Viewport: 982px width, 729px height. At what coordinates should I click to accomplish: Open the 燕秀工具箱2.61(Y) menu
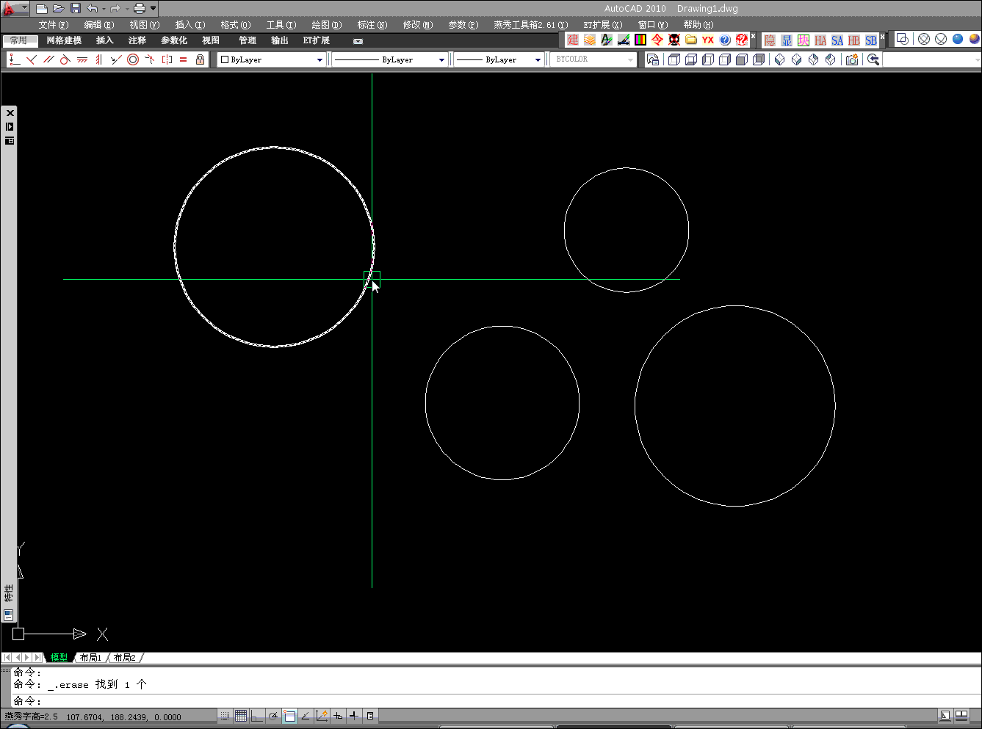point(531,25)
